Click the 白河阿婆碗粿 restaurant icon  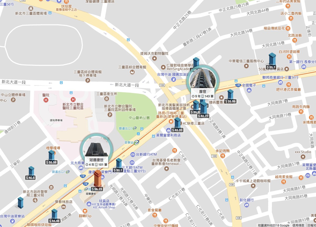click(289, 57)
